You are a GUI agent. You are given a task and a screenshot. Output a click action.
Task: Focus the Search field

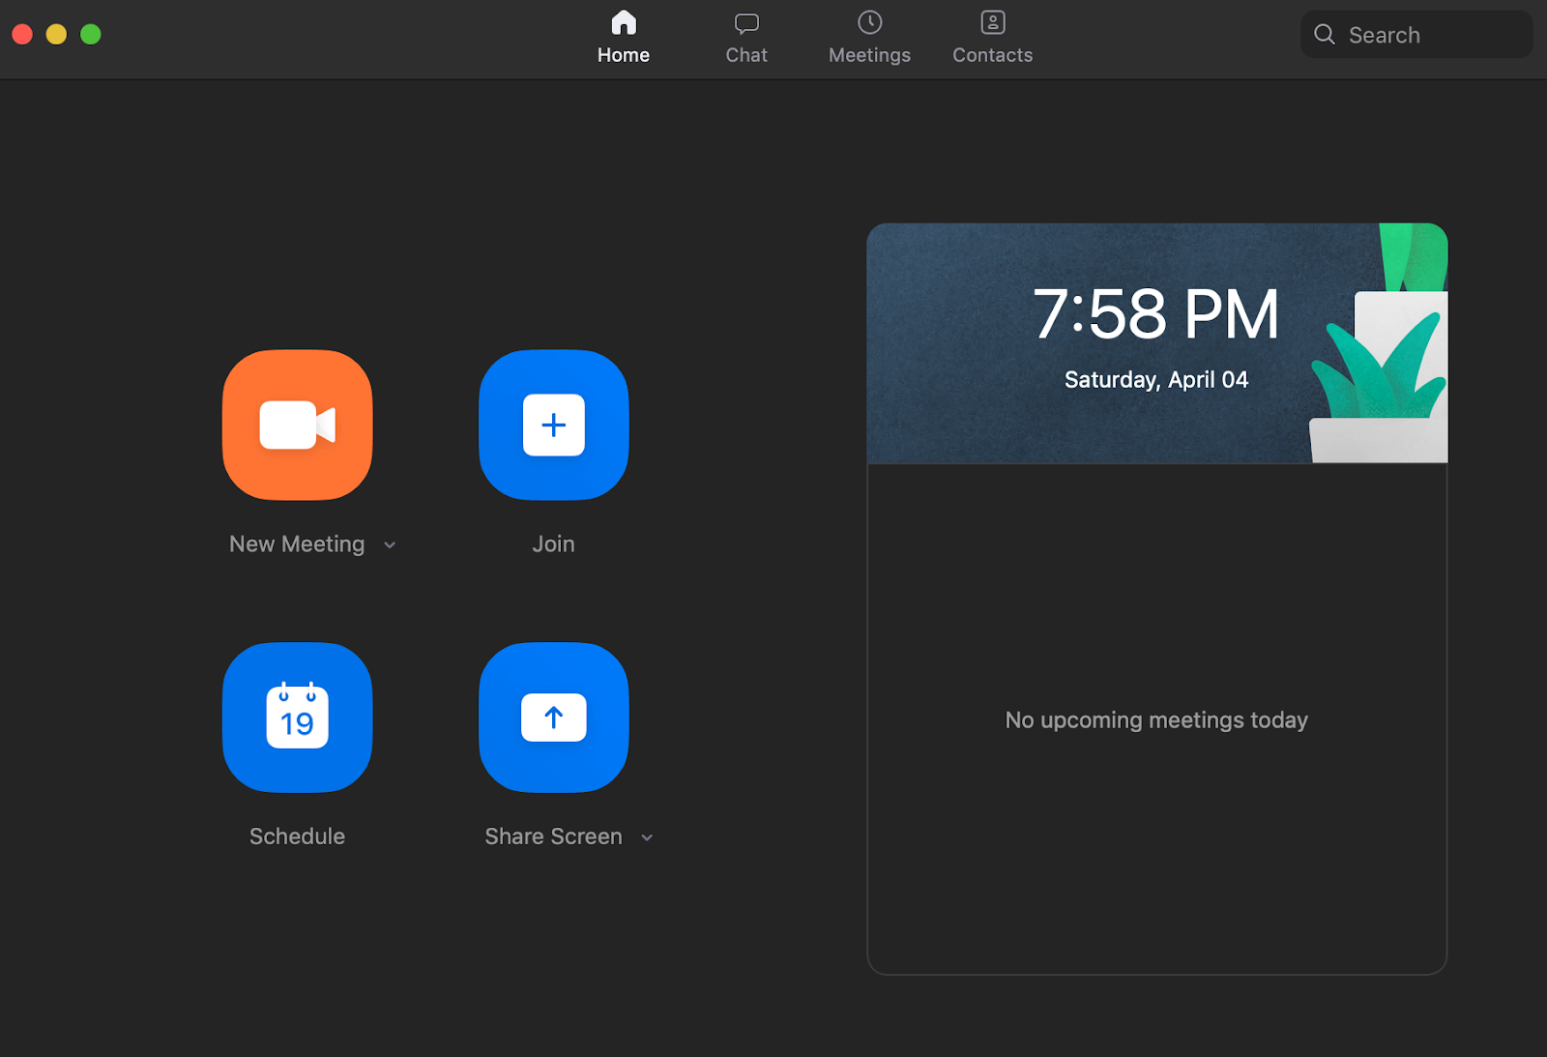tap(1416, 35)
